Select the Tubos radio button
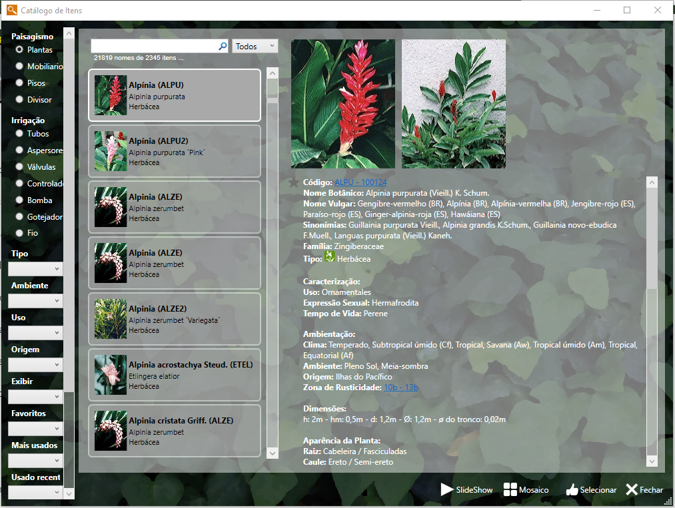 coord(19,134)
